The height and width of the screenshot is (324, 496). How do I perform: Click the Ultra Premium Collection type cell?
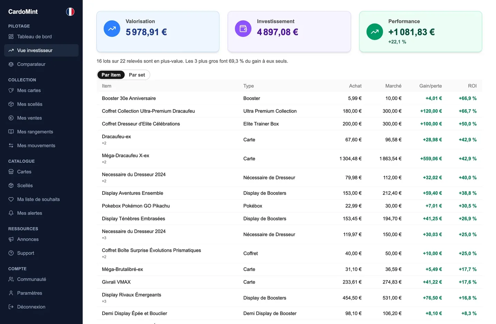pyautogui.click(x=270, y=111)
